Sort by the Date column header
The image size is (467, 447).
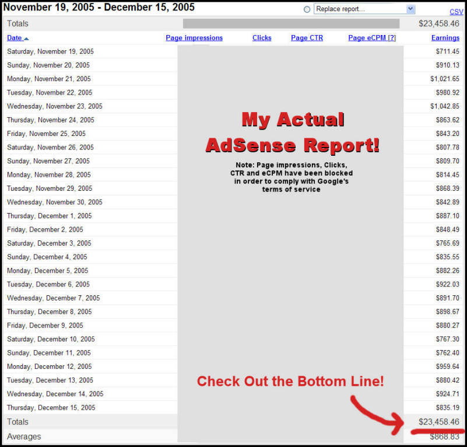click(x=15, y=38)
